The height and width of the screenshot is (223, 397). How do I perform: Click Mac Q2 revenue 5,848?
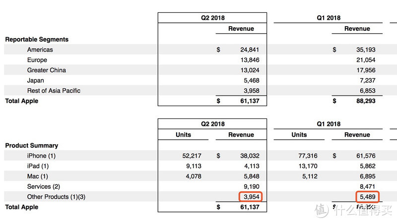[252, 176]
